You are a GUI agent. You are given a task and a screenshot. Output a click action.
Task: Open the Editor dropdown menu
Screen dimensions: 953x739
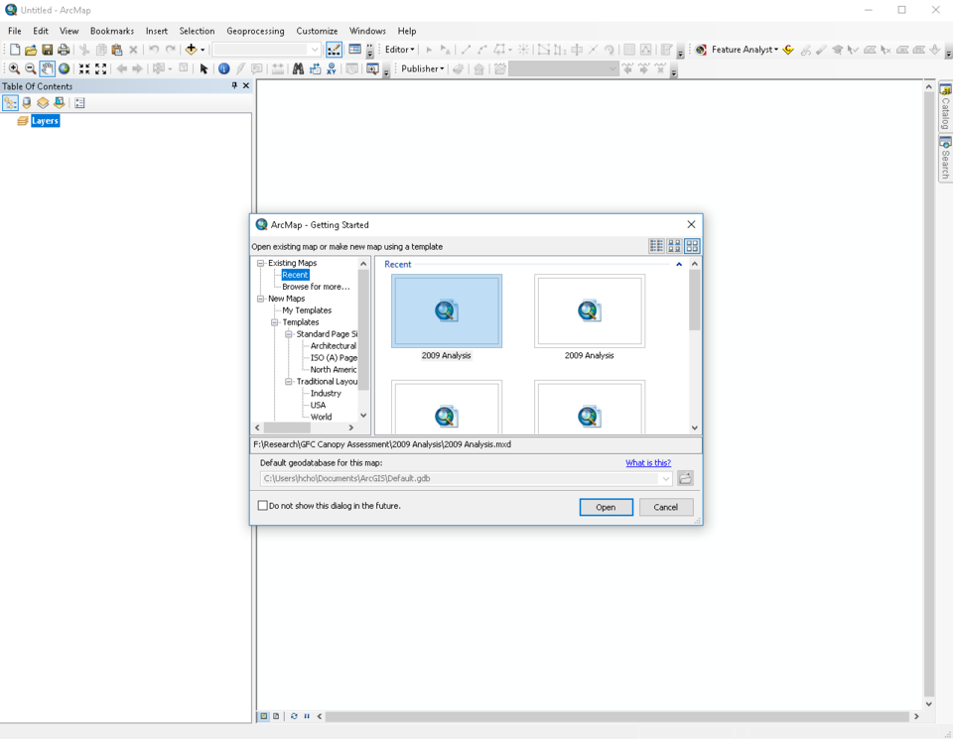[x=398, y=49]
